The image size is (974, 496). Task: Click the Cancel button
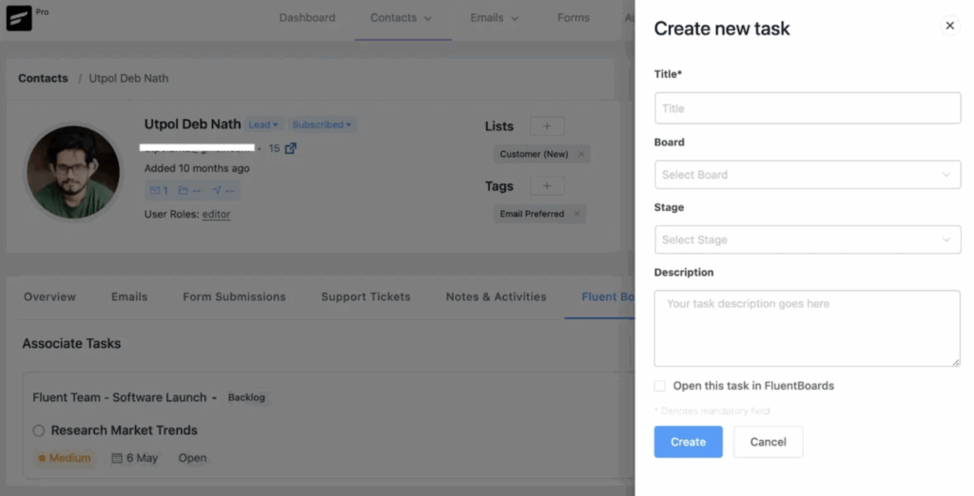(768, 442)
